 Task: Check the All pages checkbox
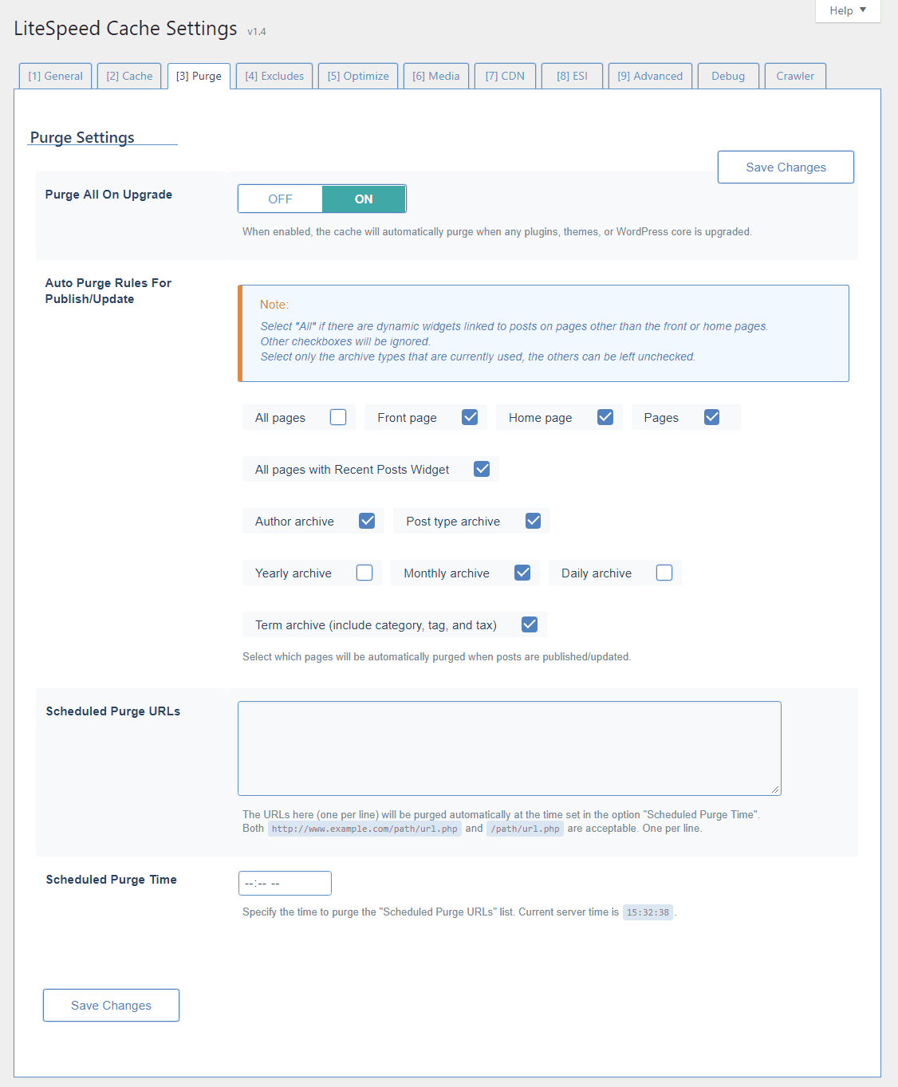[x=338, y=417]
